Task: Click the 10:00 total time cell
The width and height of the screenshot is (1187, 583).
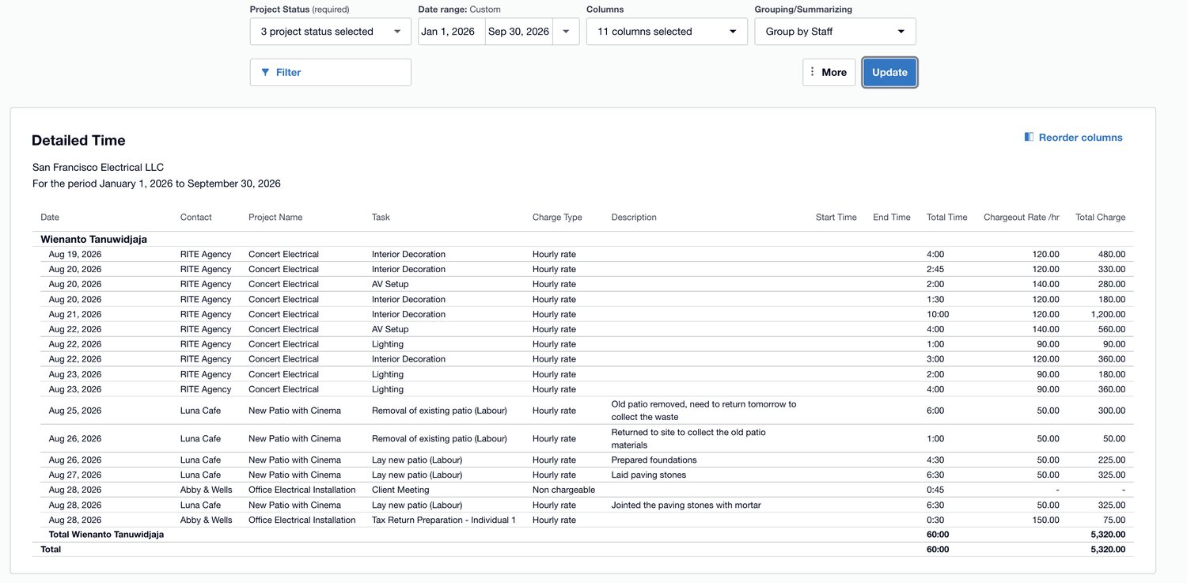Action: click(938, 314)
